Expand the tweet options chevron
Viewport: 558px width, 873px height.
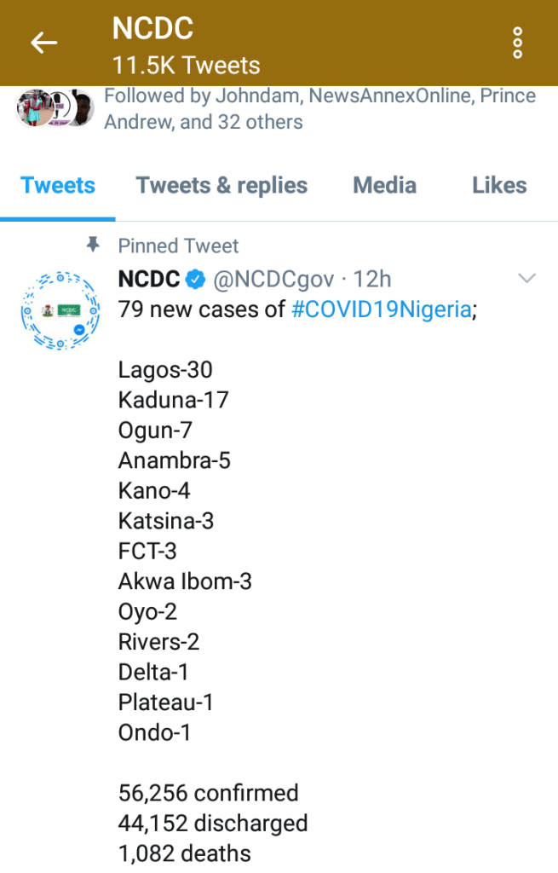click(x=527, y=278)
